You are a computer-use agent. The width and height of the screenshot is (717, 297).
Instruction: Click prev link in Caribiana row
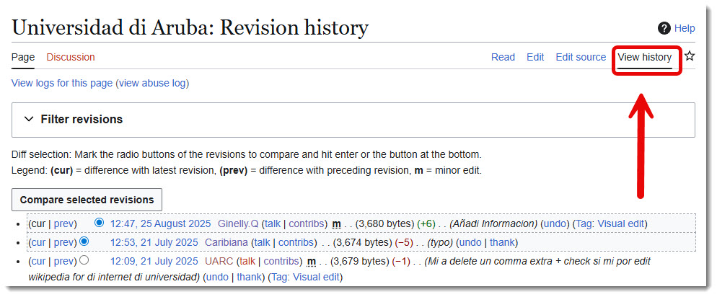pyautogui.click(x=63, y=243)
